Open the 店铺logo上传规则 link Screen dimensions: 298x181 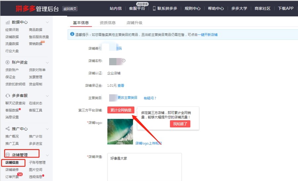149,143
